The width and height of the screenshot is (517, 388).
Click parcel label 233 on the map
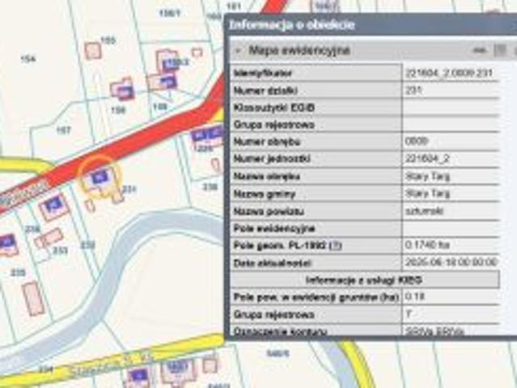61,251
